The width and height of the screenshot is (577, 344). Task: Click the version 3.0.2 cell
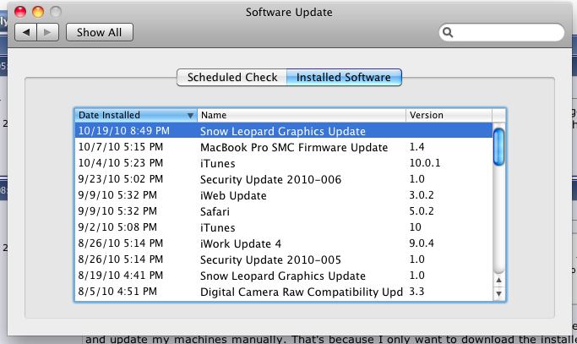422,195
